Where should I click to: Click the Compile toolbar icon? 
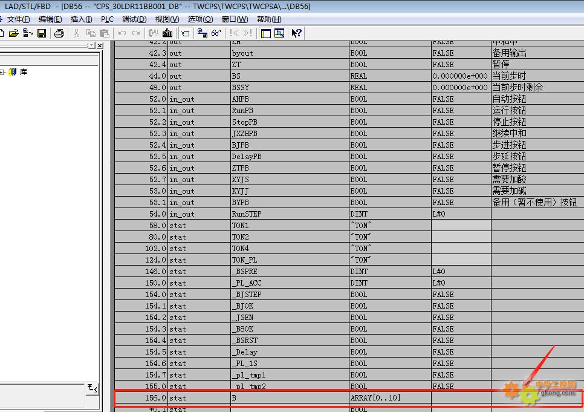tap(154, 33)
